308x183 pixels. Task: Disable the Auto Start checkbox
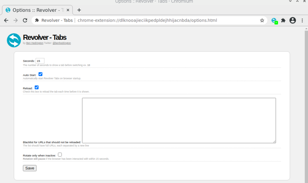click(41, 74)
